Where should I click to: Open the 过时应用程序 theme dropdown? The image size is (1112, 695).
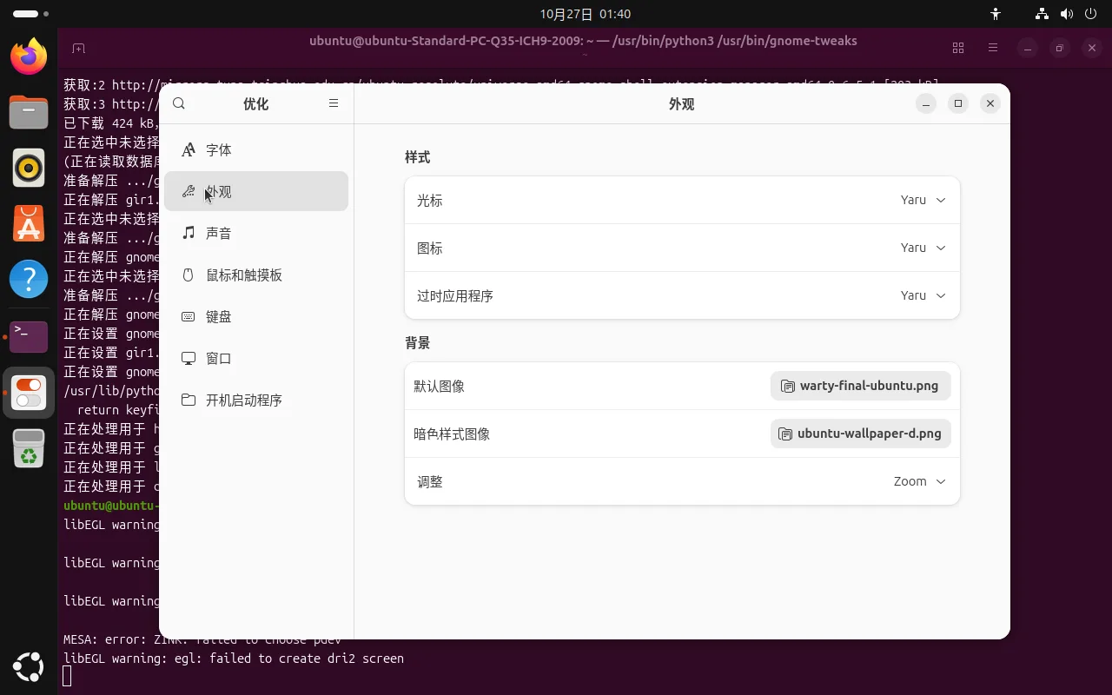682,295
